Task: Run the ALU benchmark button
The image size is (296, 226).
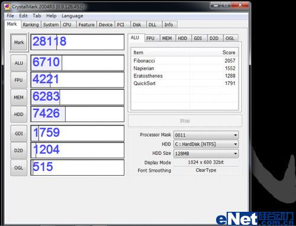Action: coord(19,63)
